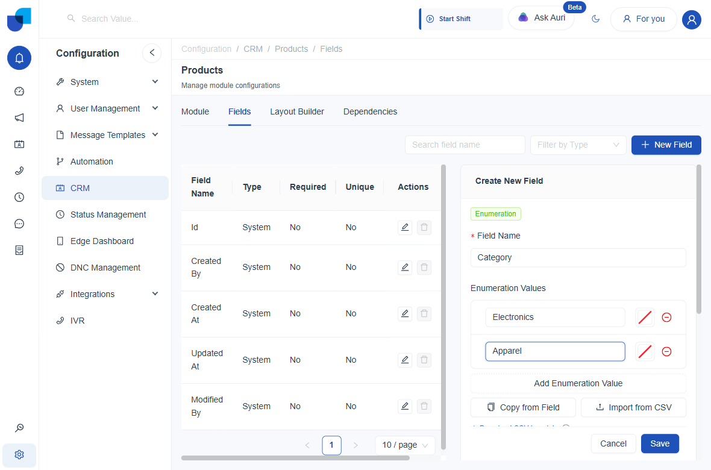This screenshot has height=470, width=711.
Task: Open the phone calls icon in left rail
Action: click(19, 171)
